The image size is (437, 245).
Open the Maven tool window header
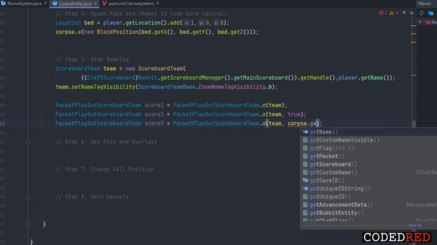pyautogui.click(x=425, y=3)
